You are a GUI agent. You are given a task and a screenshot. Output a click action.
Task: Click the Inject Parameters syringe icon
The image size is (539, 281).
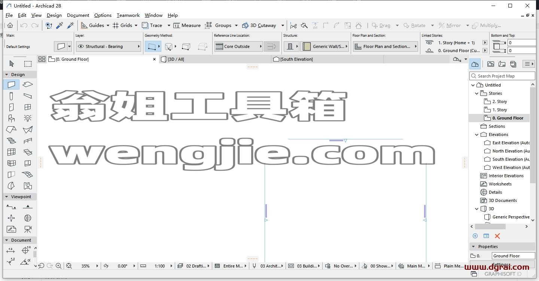(70, 25)
